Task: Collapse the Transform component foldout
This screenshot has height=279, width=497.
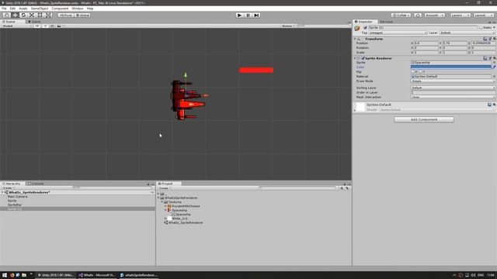Action: 355,39
